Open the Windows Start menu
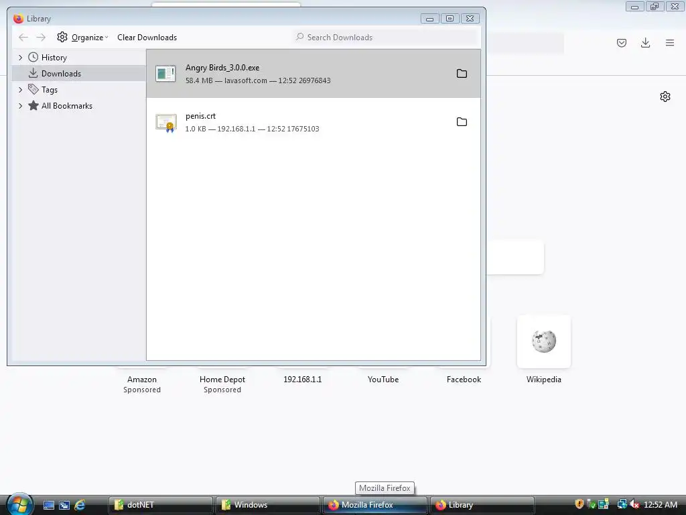686x515 pixels. pyautogui.click(x=19, y=504)
